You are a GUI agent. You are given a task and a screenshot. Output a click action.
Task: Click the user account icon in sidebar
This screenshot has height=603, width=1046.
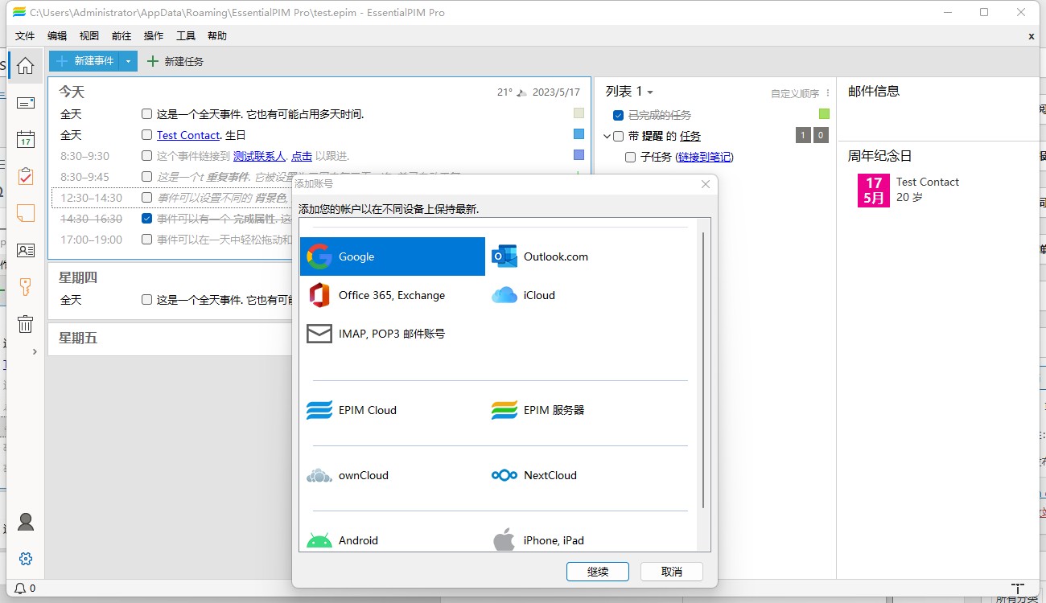[26, 522]
